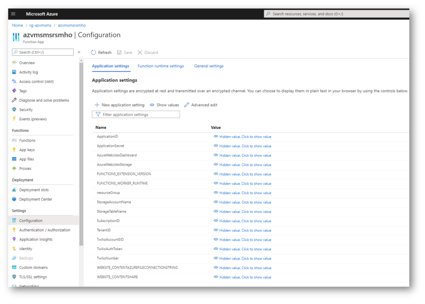Click the sidebar scrollbar up arrow

81,61
